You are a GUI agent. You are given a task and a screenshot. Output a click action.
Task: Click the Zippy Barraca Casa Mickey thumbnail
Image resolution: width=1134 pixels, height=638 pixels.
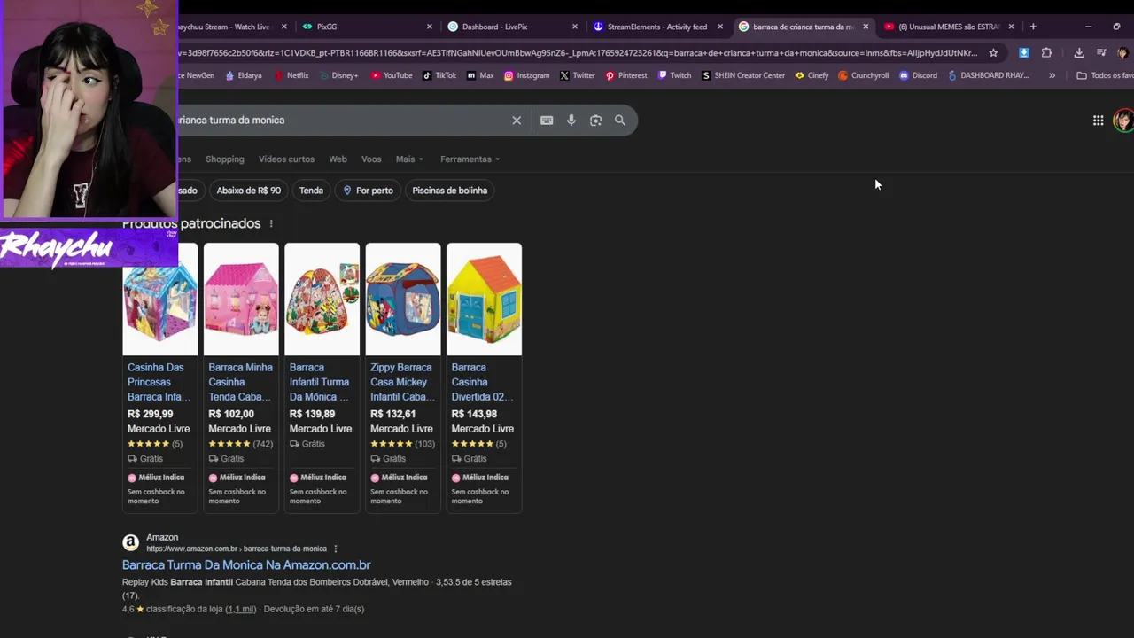[x=403, y=300]
